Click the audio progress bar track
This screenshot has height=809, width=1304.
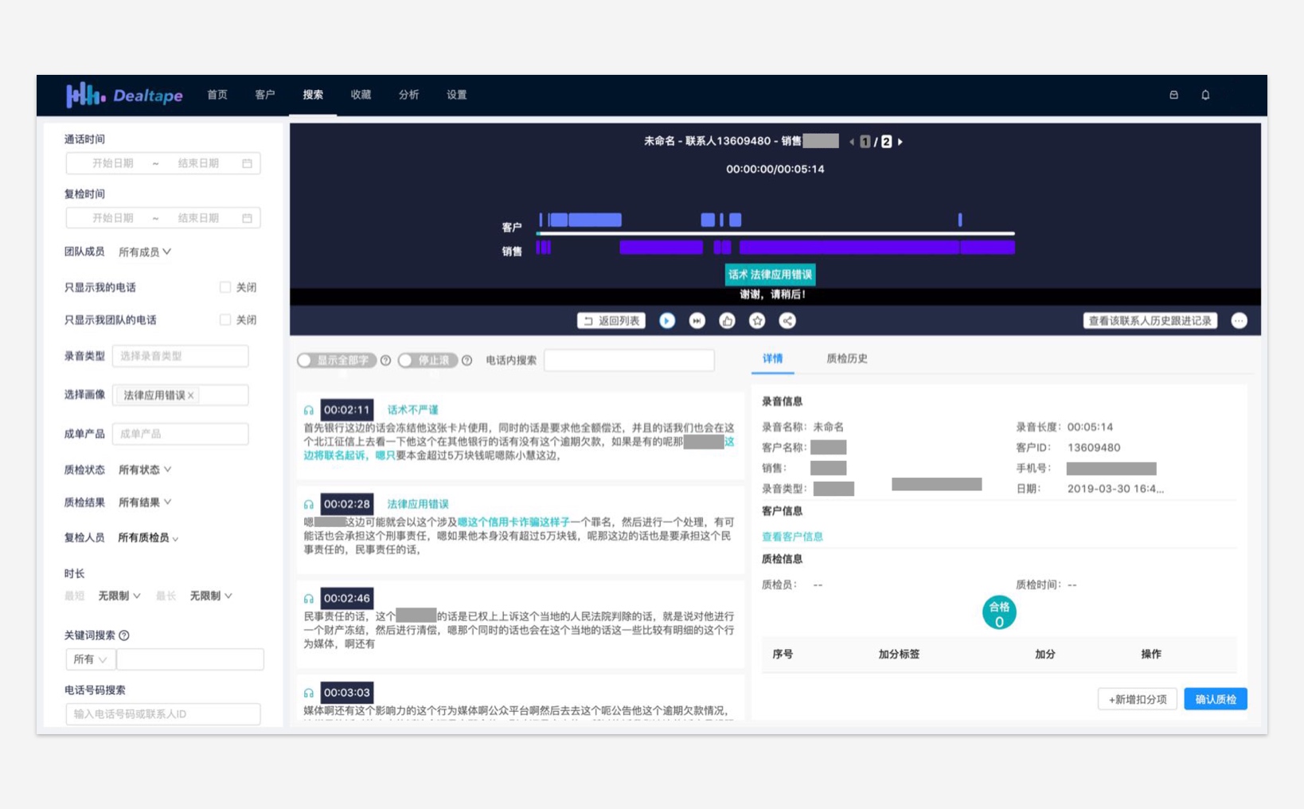775,234
